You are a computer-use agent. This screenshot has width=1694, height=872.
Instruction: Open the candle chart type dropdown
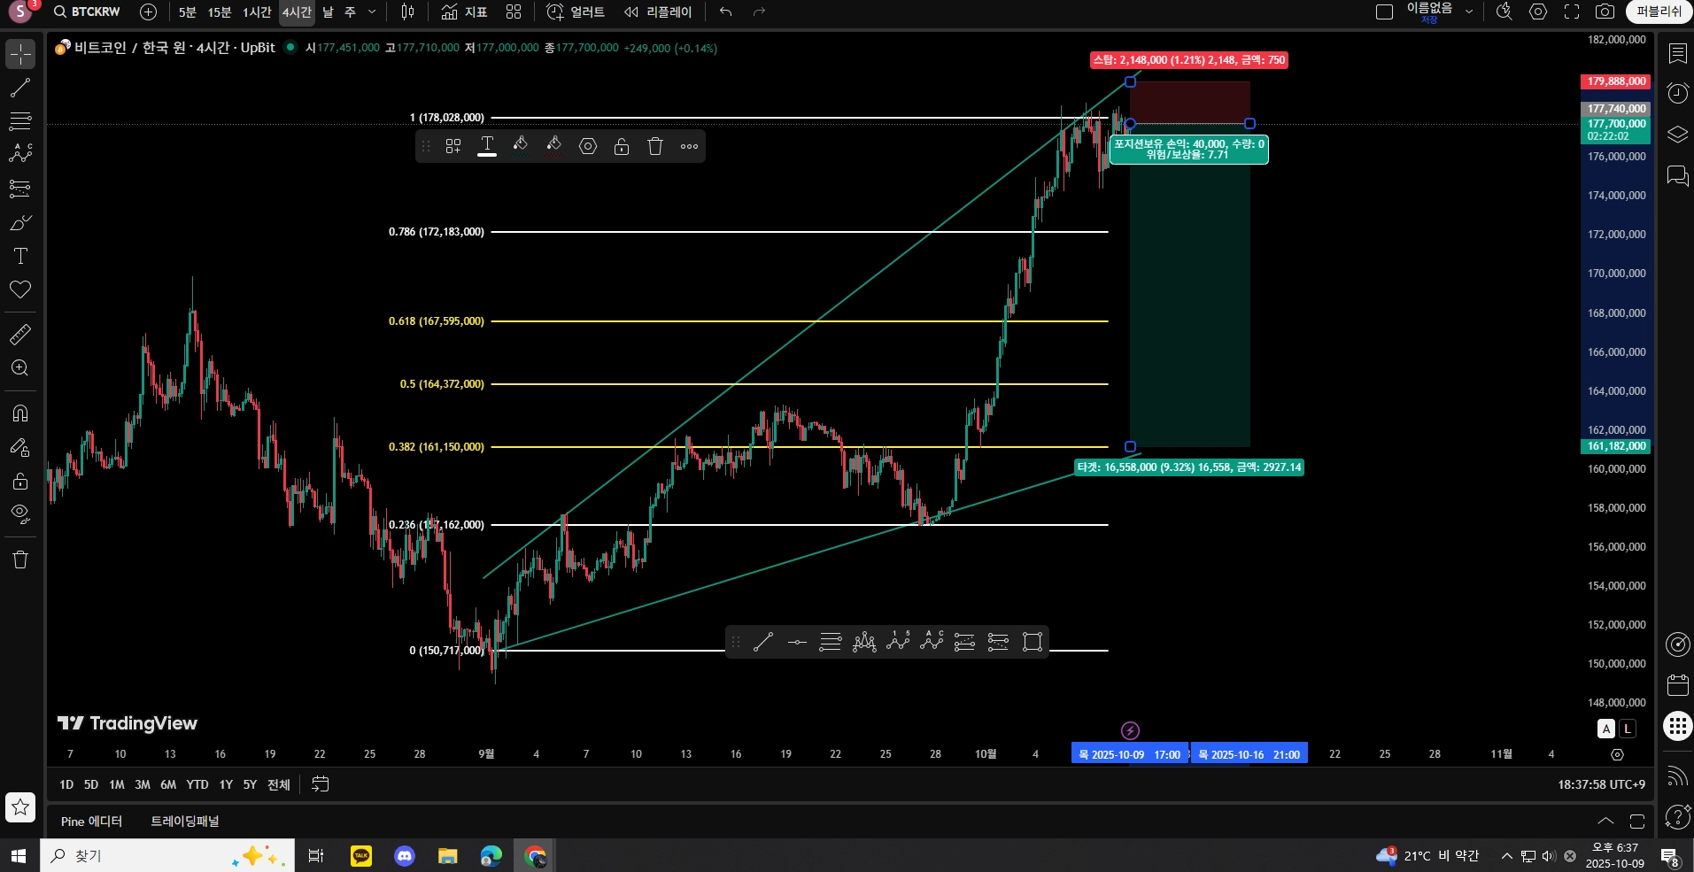tap(407, 12)
